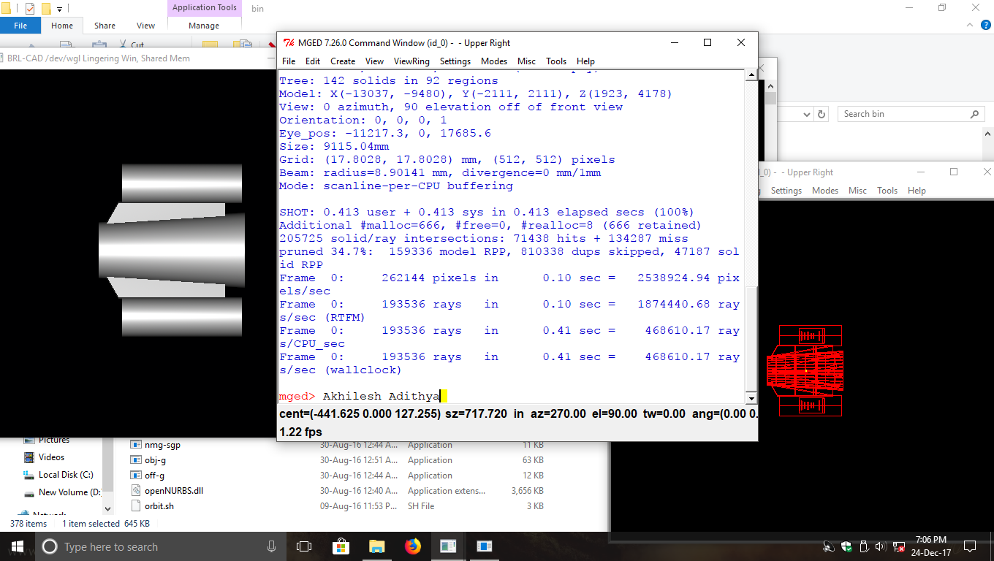Open Edit menu in MGED Command Window
Image resolution: width=994 pixels, height=561 pixels.
pos(313,61)
